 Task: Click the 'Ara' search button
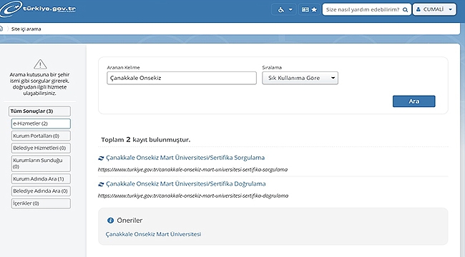(x=414, y=101)
